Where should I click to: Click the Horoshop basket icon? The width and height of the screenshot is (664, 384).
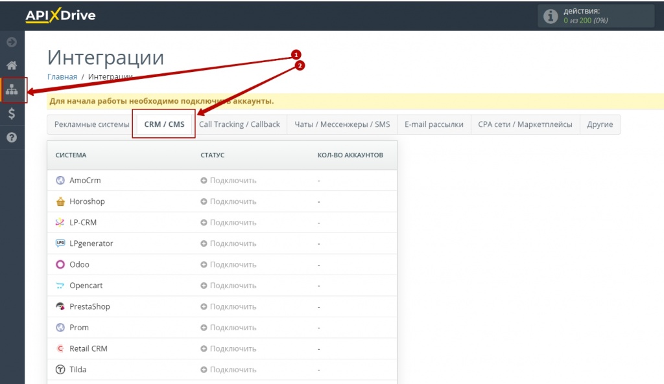(x=60, y=201)
